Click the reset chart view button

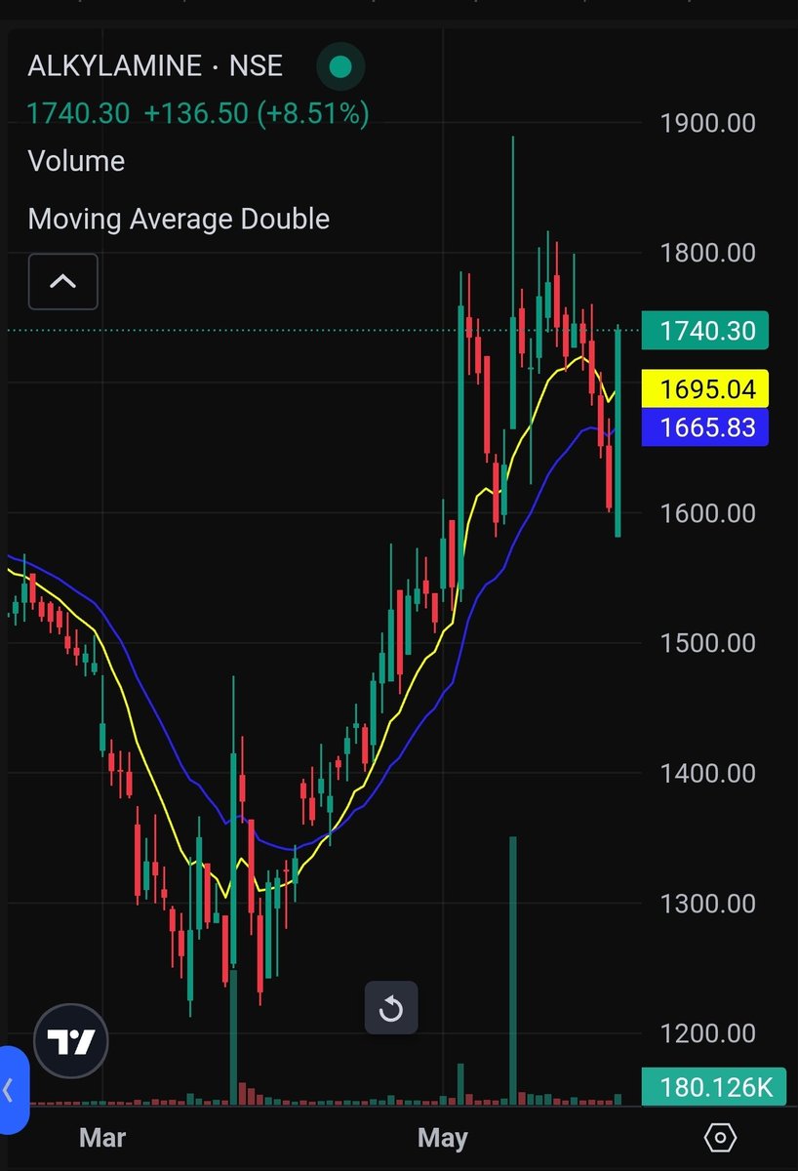391,1008
